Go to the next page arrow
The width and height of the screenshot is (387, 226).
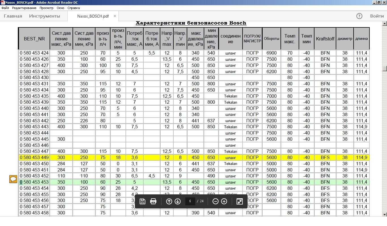point(178,201)
